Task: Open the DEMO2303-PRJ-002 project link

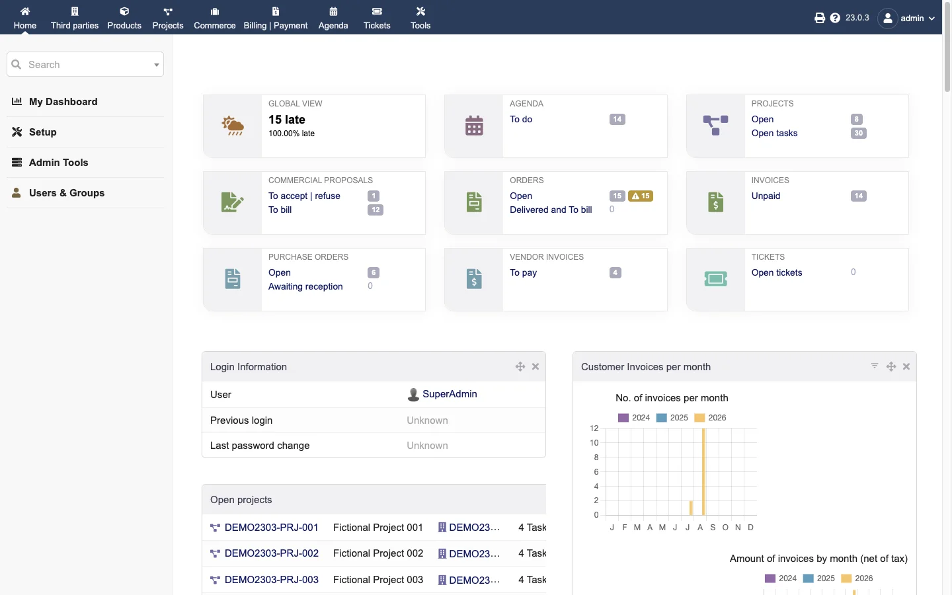Action: (x=271, y=553)
